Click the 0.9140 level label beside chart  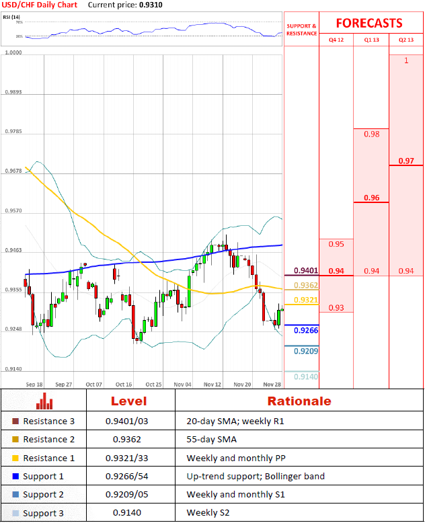pos(306,376)
